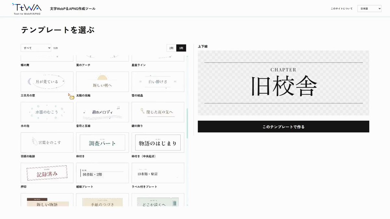Viewport: 390px width, 219px height.
Task: Select the 新しい物語 template thumbnail
Action: (x=47, y=200)
